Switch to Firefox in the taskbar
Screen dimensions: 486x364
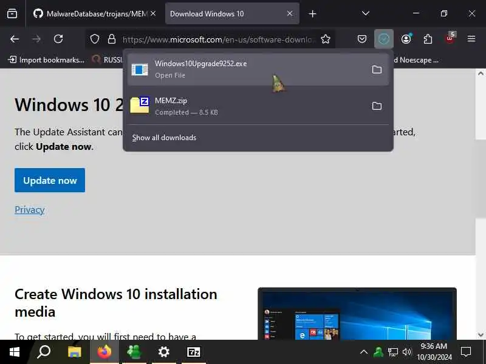point(104,352)
